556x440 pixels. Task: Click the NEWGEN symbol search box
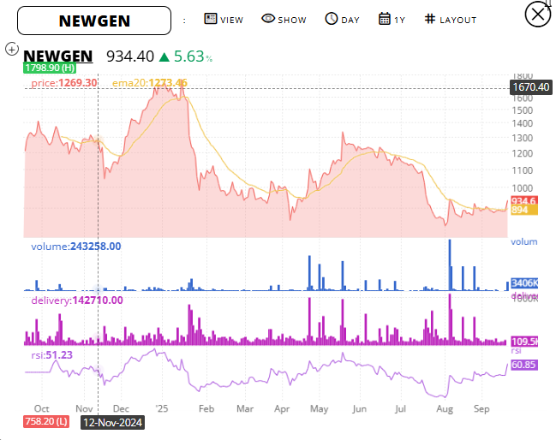[x=94, y=21]
